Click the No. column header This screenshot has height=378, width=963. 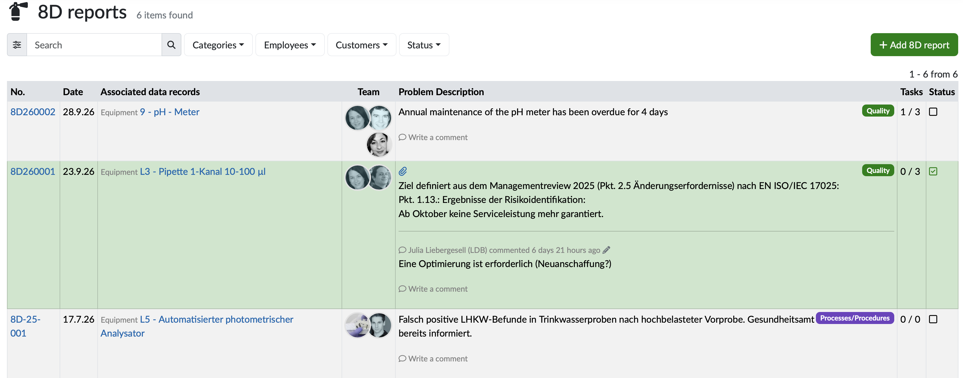pos(18,92)
